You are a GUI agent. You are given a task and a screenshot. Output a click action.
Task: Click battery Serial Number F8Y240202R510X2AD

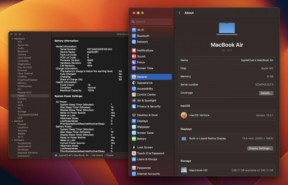point(100,49)
